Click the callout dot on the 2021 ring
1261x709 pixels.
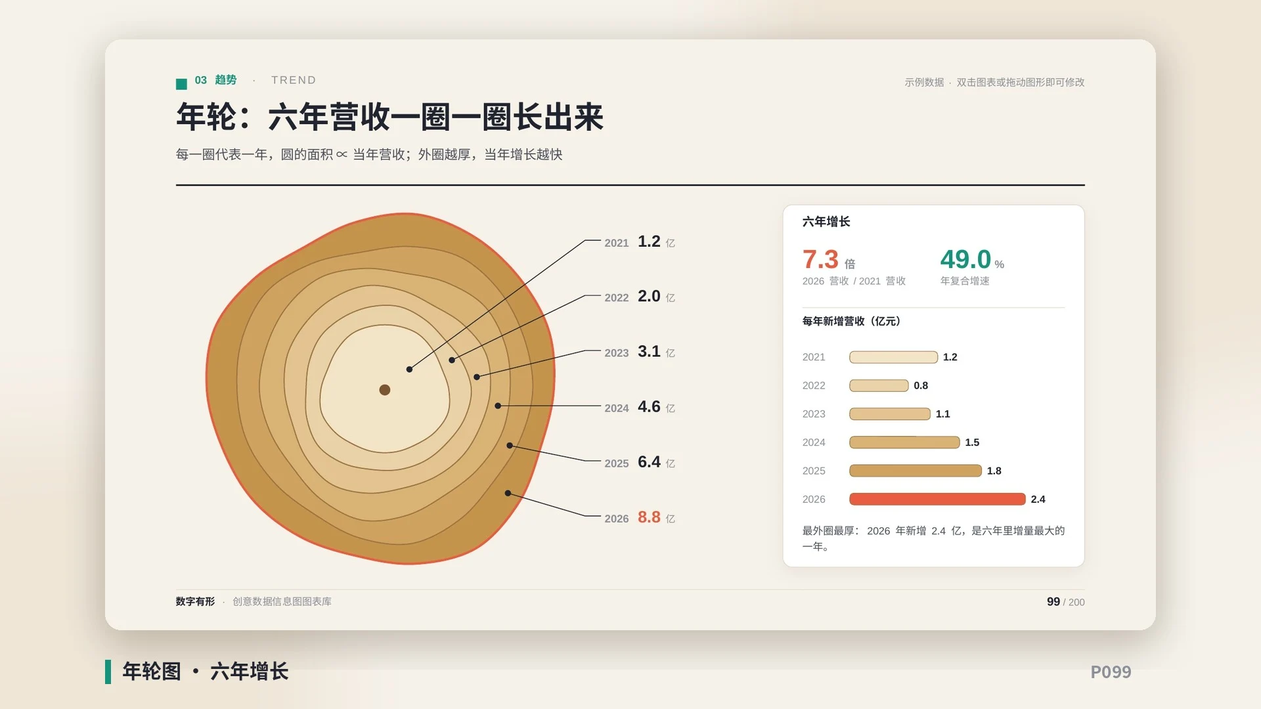click(x=409, y=370)
